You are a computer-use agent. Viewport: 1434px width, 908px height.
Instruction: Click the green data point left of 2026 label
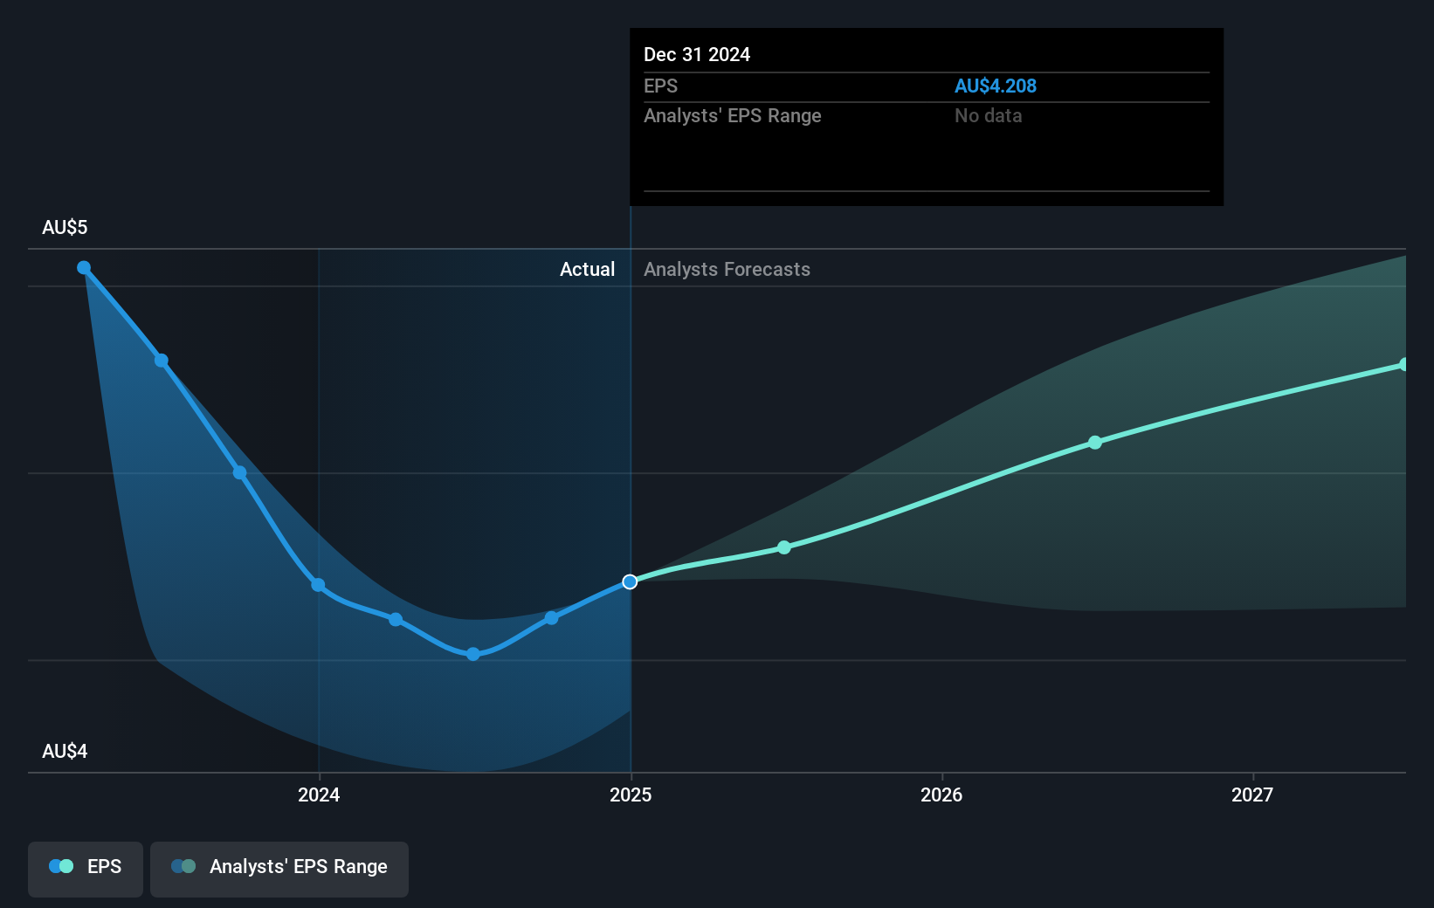point(784,548)
